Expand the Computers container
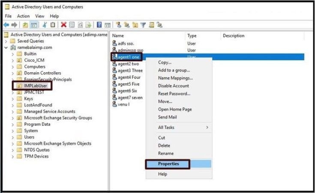Screen dimensions: 315x193 tap(13, 67)
